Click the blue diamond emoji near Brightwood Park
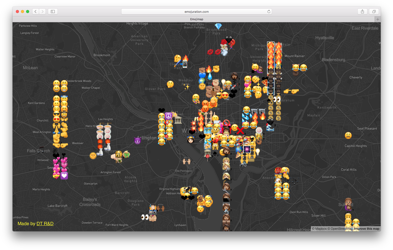 [218, 26]
